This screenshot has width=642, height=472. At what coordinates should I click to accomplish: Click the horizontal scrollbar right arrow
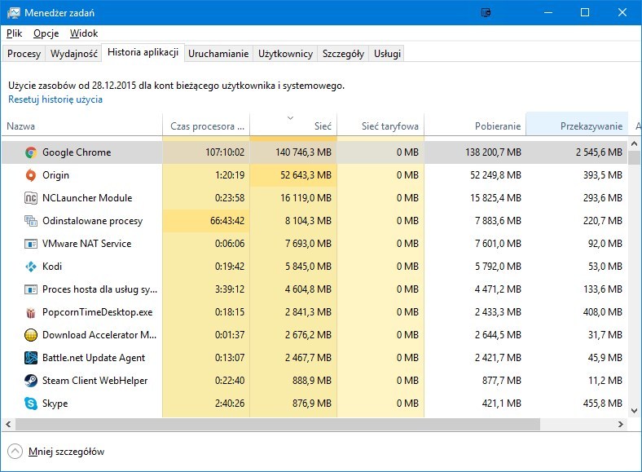(621, 425)
